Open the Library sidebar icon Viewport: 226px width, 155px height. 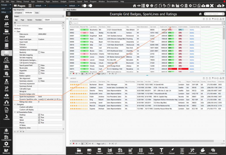(6, 67)
